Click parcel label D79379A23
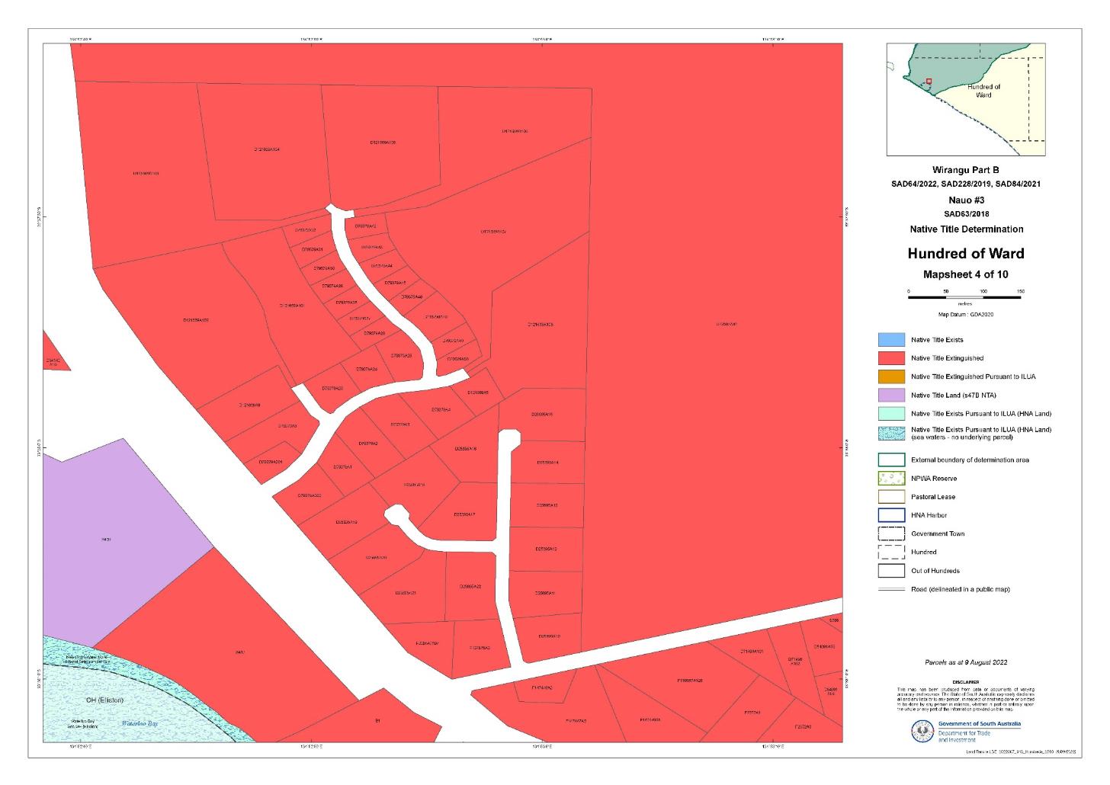This screenshot has height=785, width=1110. [332, 388]
